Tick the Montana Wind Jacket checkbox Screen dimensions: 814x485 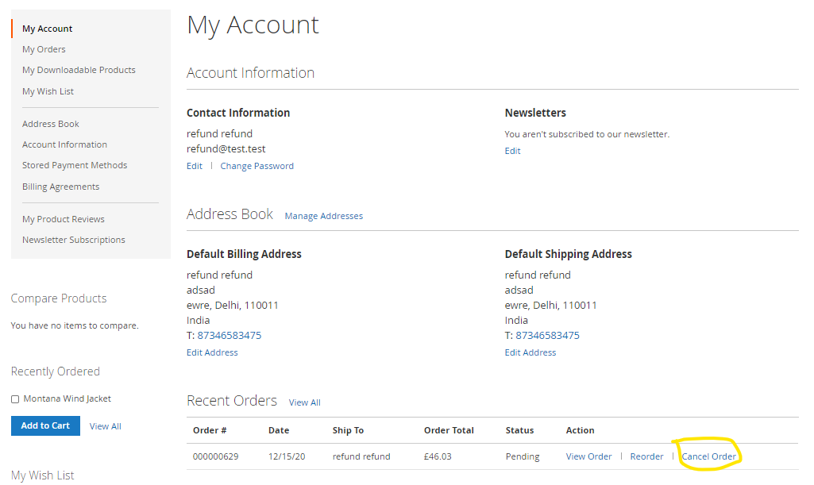click(16, 399)
